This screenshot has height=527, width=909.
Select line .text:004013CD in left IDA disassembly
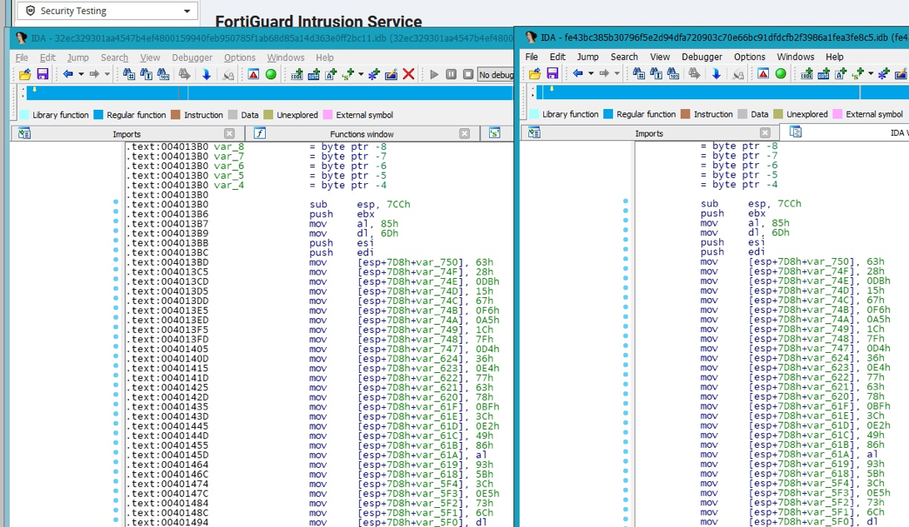[x=313, y=281]
